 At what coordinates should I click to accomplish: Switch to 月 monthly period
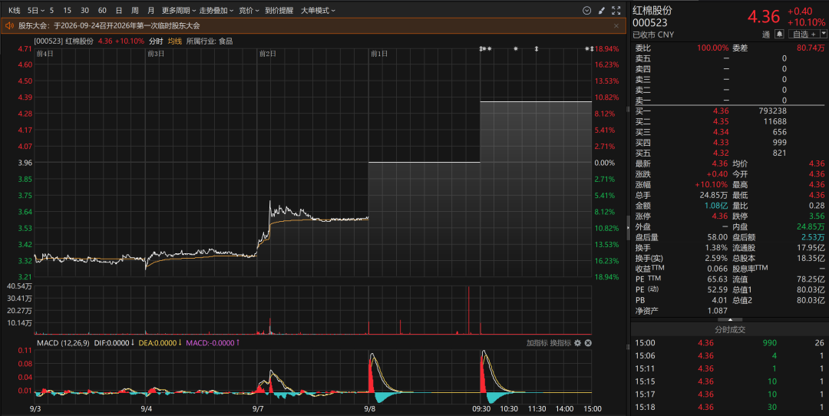click(151, 11)
